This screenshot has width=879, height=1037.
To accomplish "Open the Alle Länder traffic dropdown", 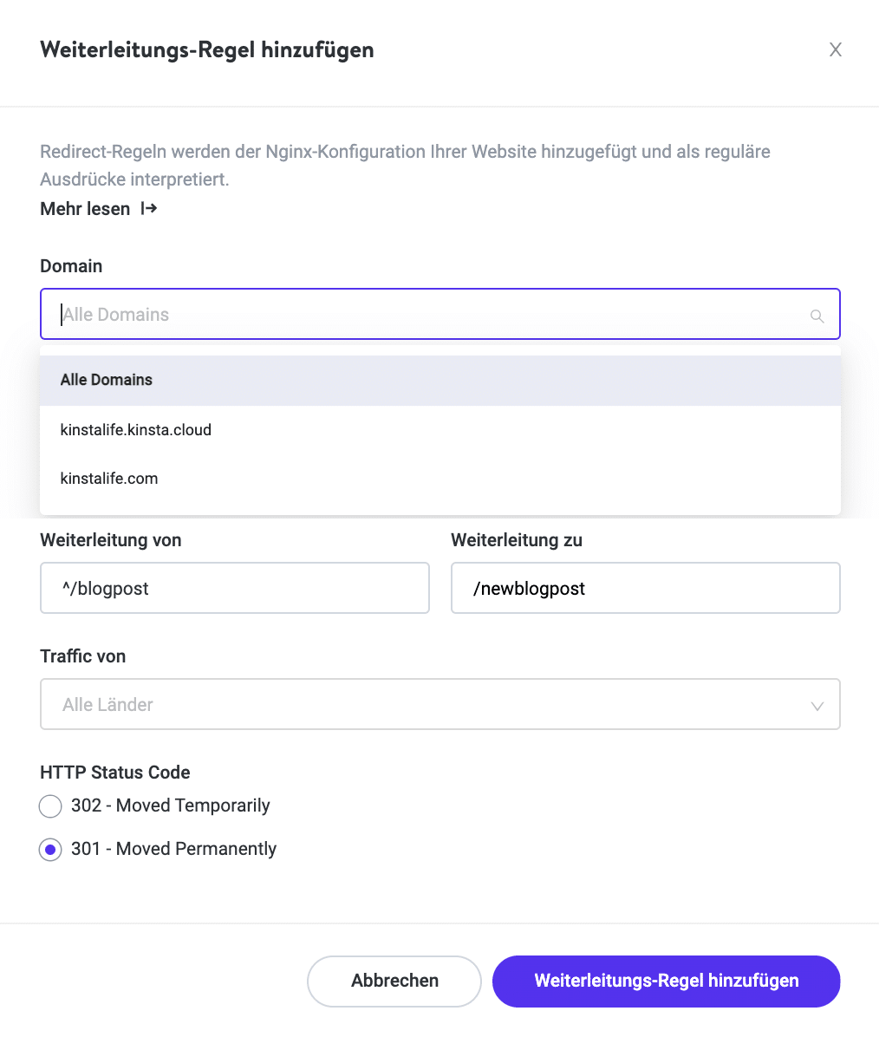I will (425, 704).
